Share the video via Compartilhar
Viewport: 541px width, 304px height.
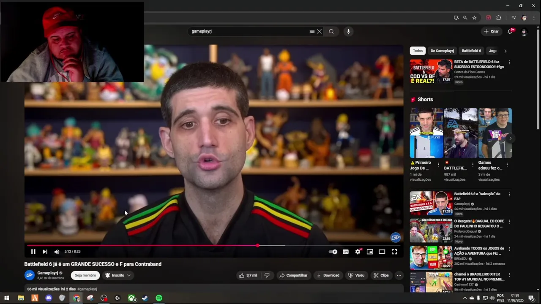pos(293,275)
